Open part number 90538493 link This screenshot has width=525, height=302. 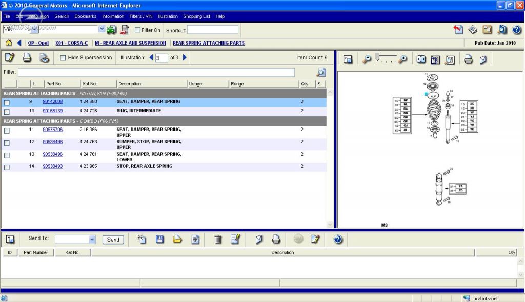(53, 166)
